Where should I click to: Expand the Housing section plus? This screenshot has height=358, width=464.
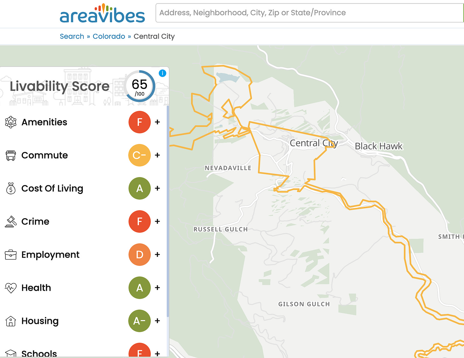tap(157, 321)
